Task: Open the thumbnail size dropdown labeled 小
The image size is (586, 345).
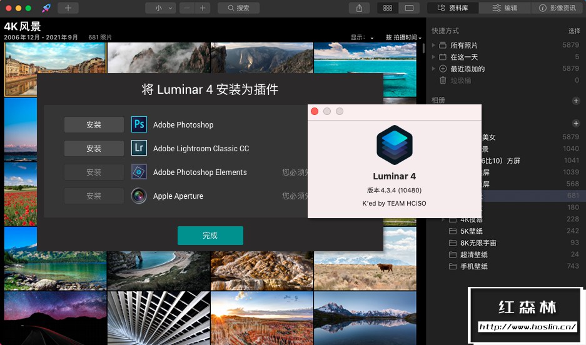Action: click(161, 8)
